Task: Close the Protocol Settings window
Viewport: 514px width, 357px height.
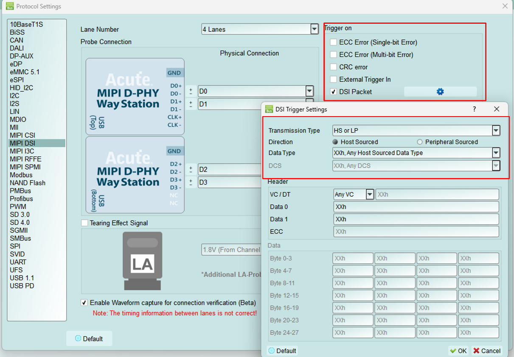Action: [x=505, y=6]
